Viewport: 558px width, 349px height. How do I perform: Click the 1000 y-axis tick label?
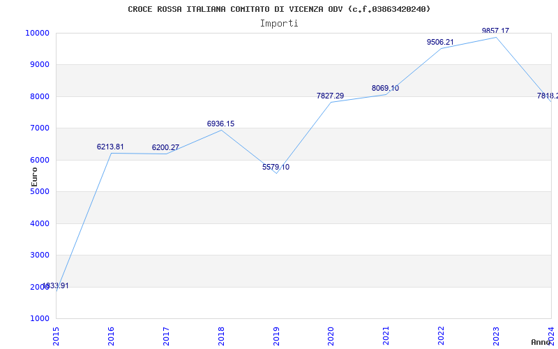click(39, 318)
